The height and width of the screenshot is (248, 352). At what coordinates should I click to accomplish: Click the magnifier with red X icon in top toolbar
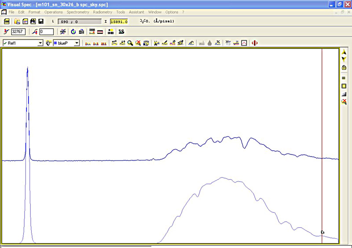[138, 43]
